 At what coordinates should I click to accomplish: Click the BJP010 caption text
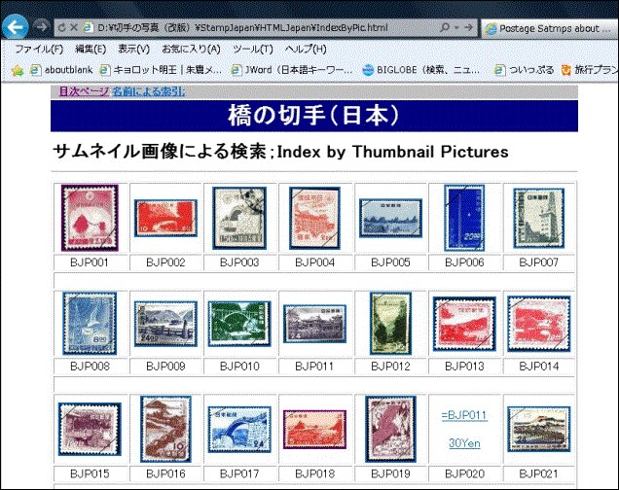click(x=239, y=367)
